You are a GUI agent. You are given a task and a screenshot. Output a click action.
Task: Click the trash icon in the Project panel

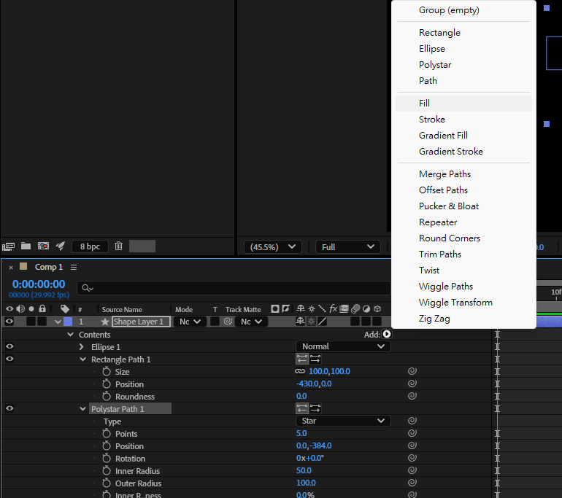click(119, 246)
